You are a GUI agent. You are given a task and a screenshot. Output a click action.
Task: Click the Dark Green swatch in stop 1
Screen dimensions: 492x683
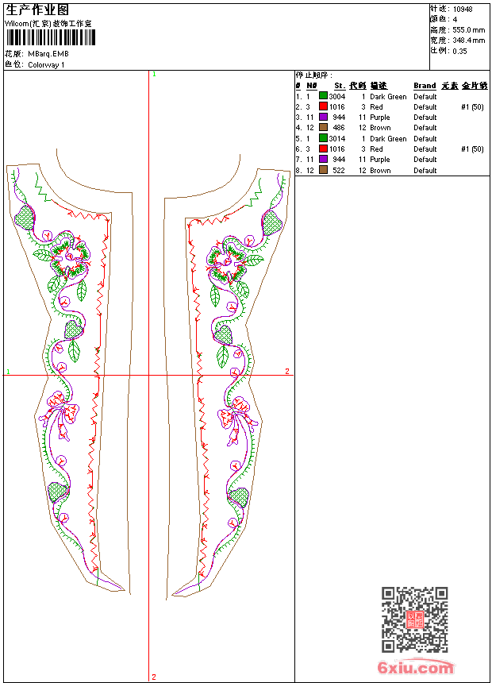pos(323,95)
